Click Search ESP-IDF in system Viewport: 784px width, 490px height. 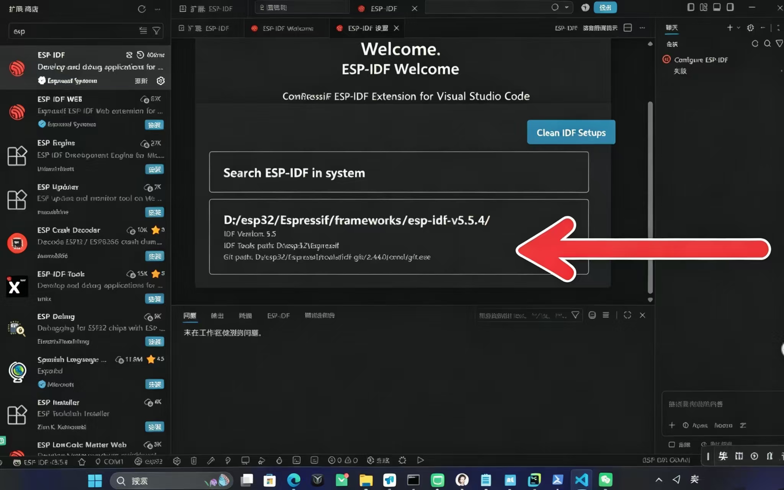tap(399, 172)
